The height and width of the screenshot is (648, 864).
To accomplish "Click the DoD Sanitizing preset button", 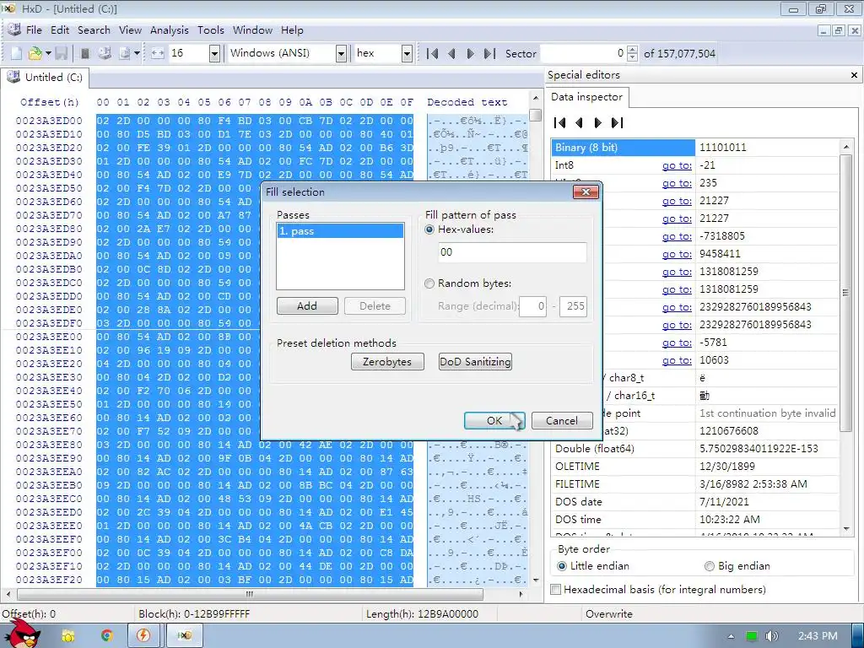I will [475, 361].
